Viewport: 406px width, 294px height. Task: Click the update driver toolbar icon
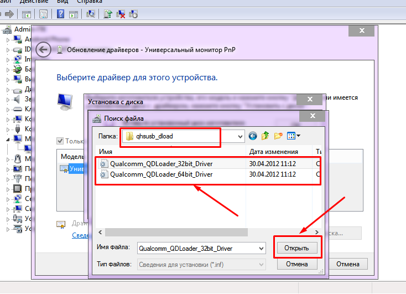(108, 13)
